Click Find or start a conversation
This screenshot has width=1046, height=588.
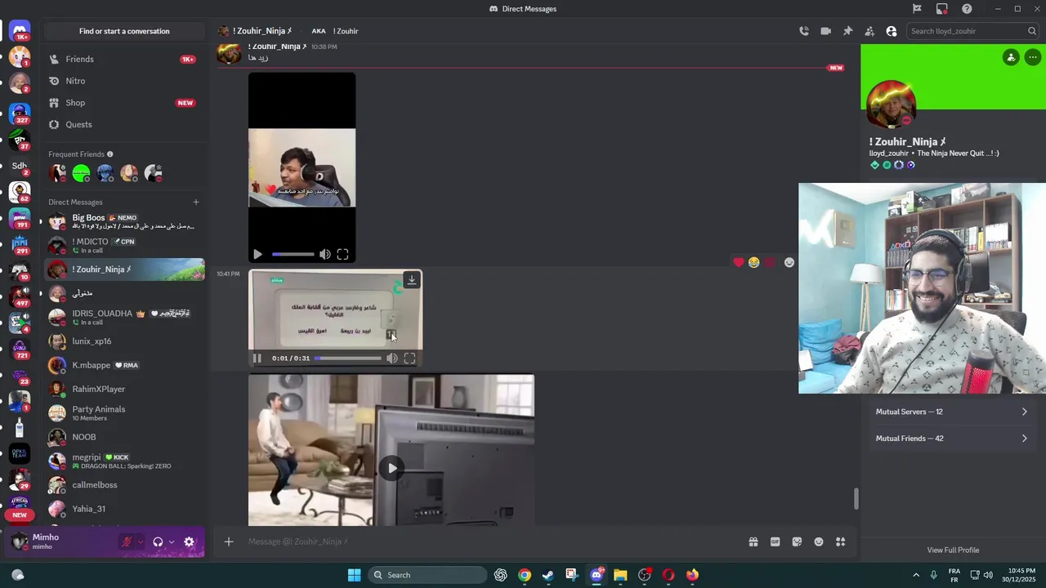point(124,31)
